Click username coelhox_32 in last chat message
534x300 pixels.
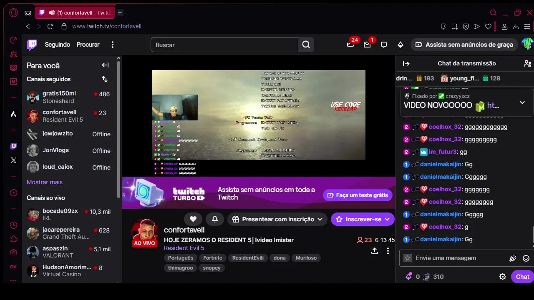pyautogui.click(x=445, y=227)
